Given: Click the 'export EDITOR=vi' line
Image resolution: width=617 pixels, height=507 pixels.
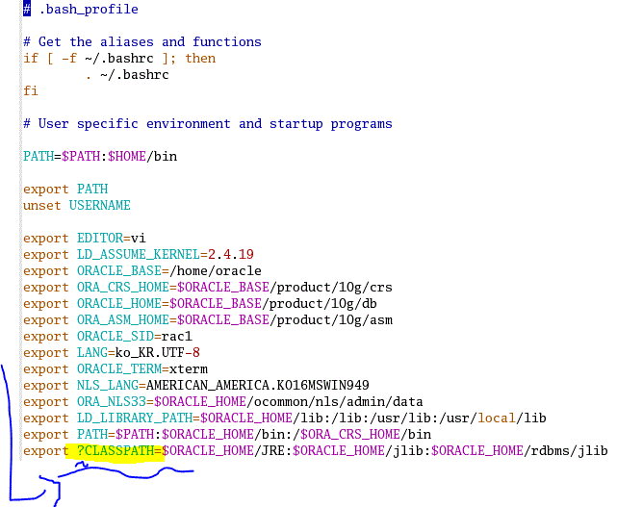Looking at the screenshot, I should pyautogui.click(x=84, y=239).
